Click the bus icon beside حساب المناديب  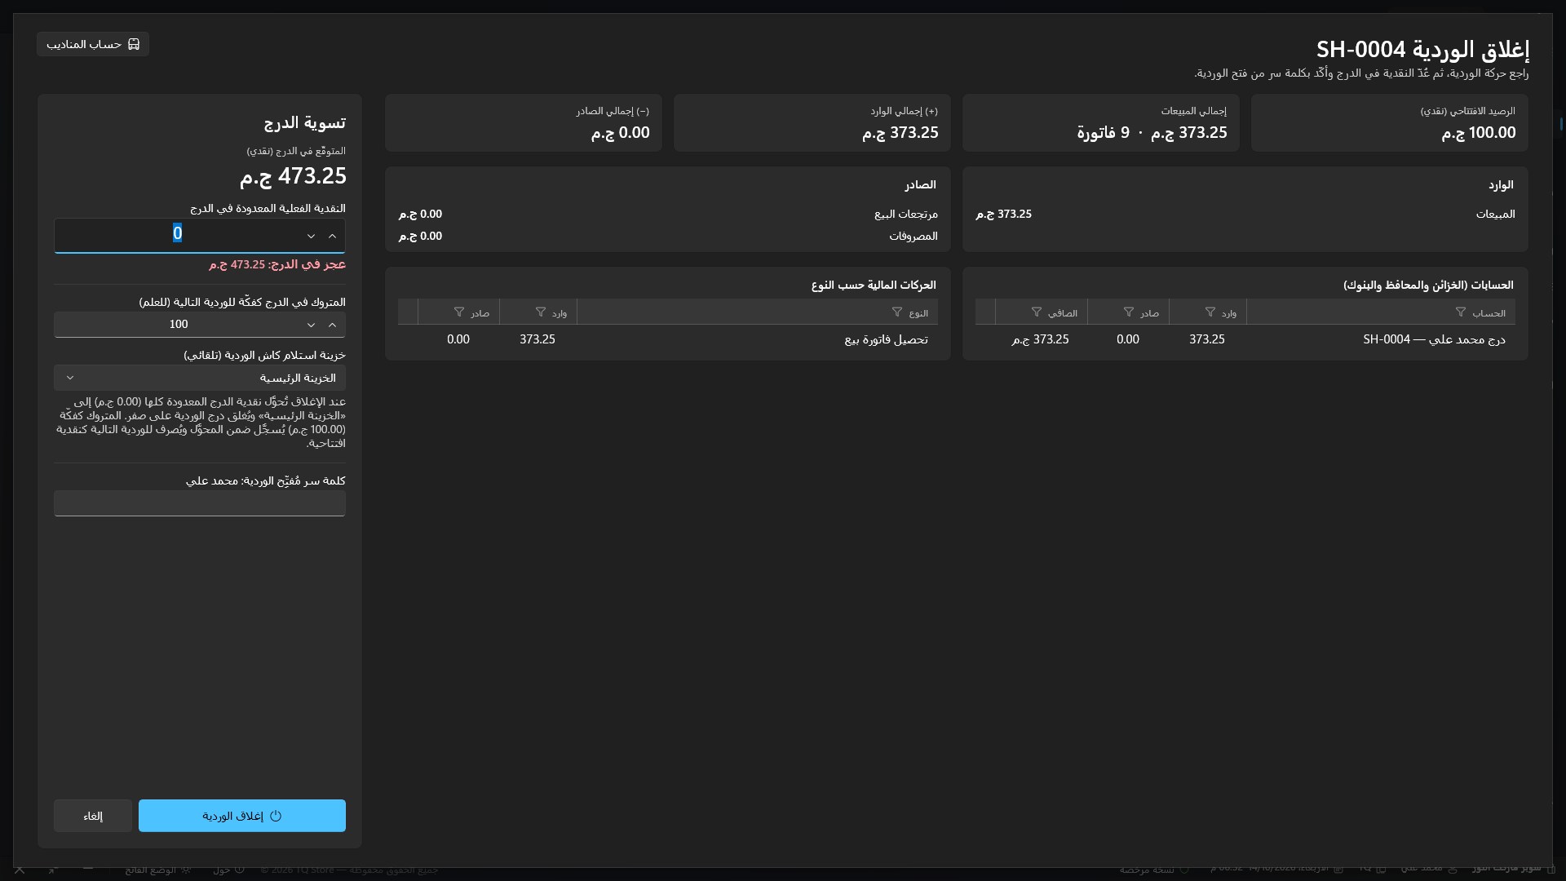coord(134,44)
